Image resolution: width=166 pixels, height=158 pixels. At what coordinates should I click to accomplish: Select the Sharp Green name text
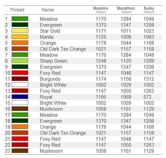(53, 61)
